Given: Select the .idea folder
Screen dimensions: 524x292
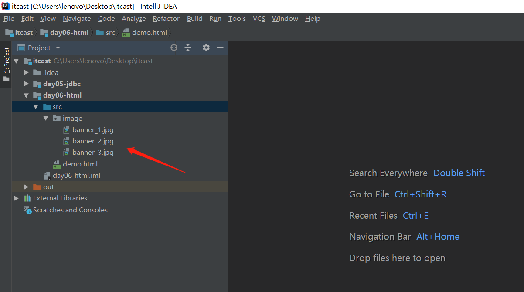Looking at the screenshot, I should [x=119, y=72].
